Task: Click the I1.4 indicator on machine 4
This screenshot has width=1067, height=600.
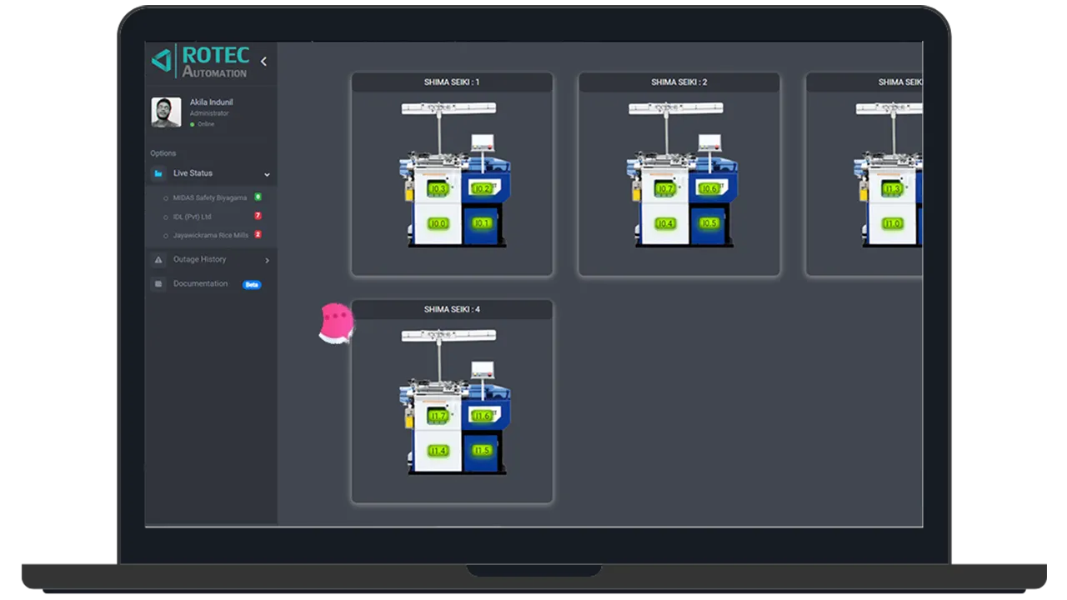Action: tap(438, 451)
